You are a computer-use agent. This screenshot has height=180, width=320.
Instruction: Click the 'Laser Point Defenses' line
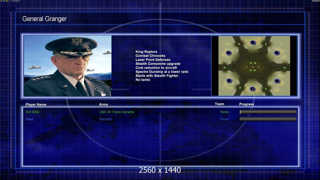click(153, 60)
